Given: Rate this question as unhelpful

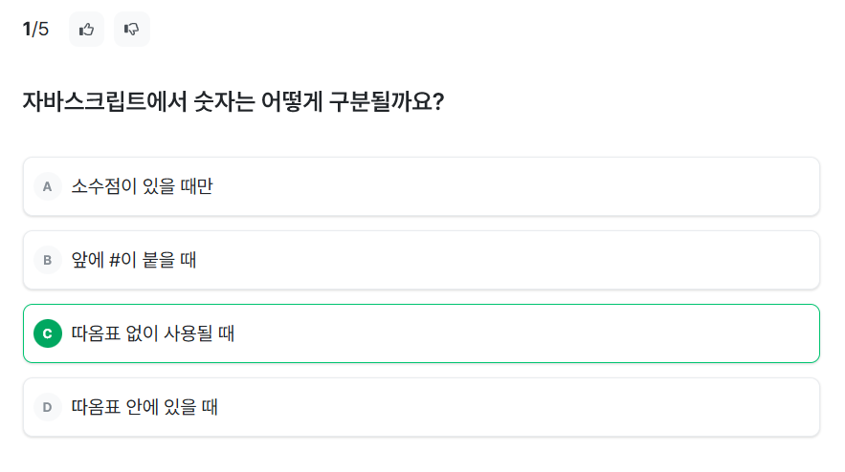Looking at the screenshot, I should tap(132, 30).
